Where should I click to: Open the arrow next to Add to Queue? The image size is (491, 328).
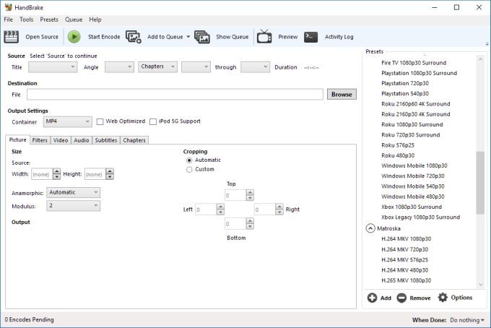[x=188, y=37]
